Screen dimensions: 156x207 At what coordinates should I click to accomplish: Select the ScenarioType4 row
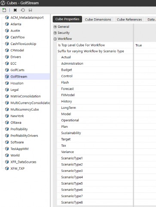coord(95,177)
